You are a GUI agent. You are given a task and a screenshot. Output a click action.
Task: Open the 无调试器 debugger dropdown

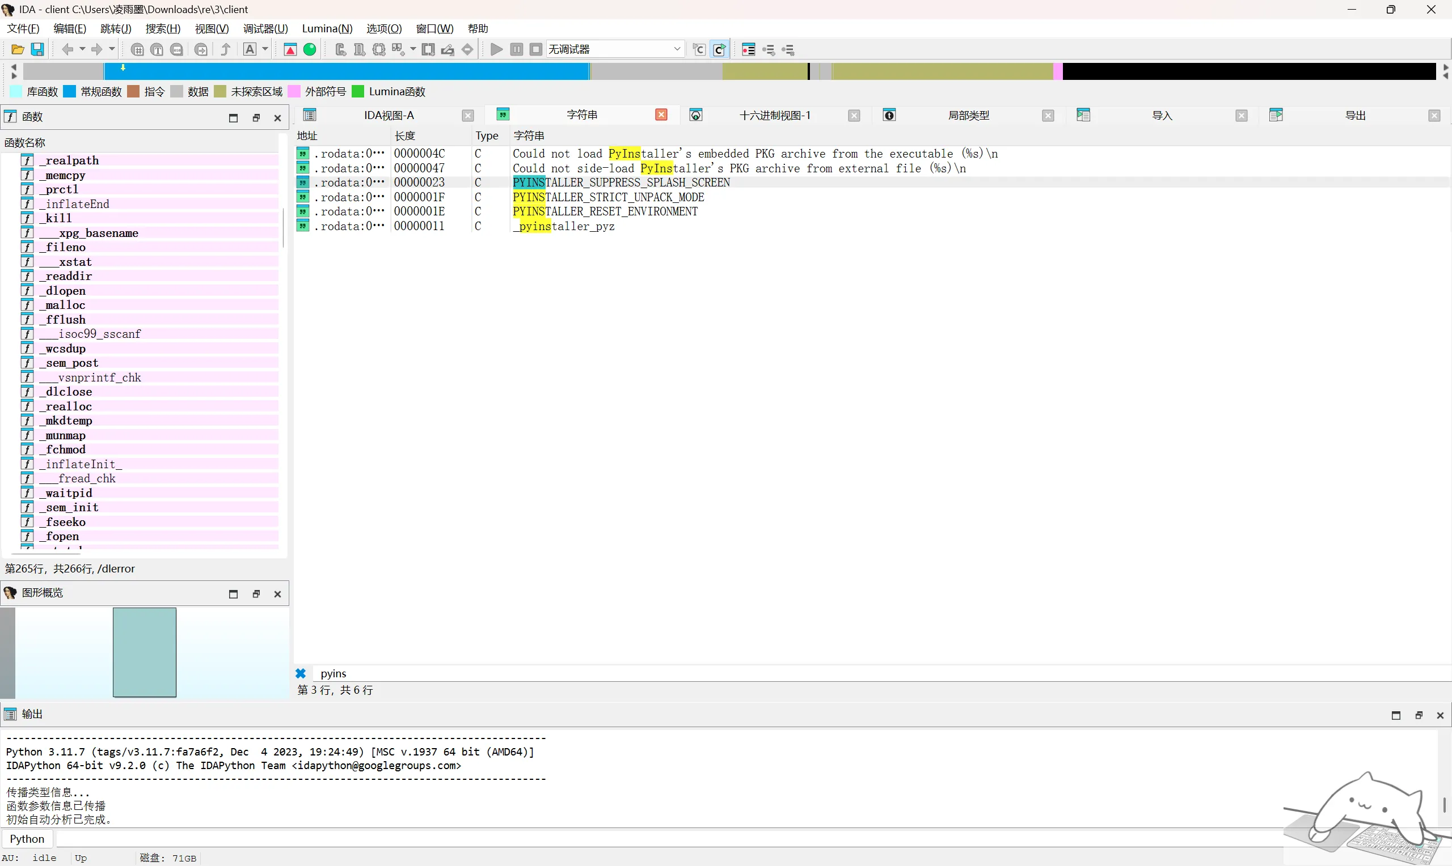tap(615, 49)
